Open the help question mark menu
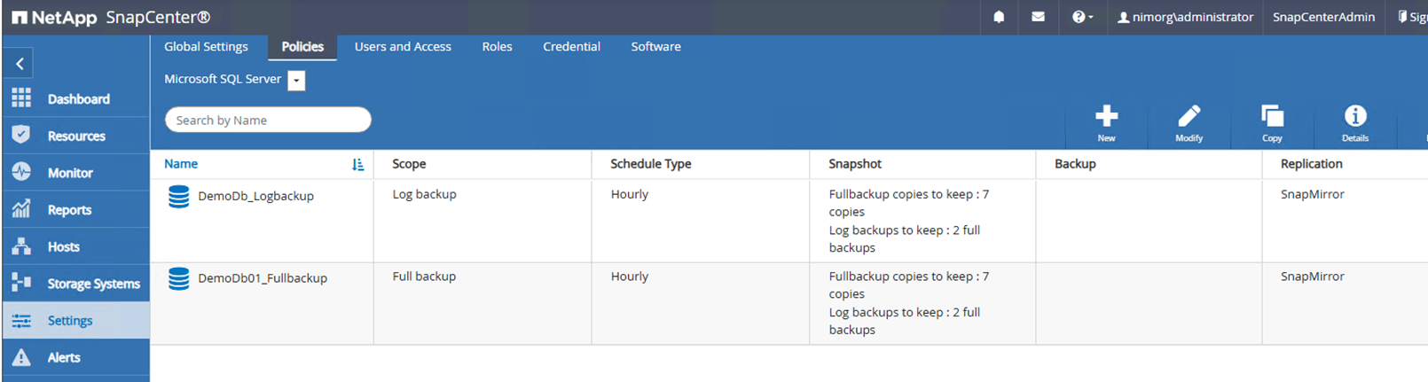This screenshot has width=1428, height=382. [x=1082, y=17]
